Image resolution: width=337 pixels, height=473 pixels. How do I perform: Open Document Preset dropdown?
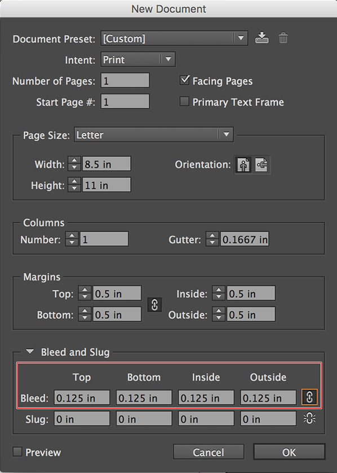[x=174, y=38]
